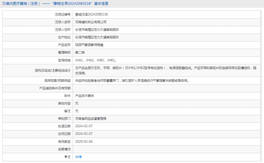Click the 批准日期 row label
This screenshot has width=264, height=163.
(x=64, y=126)
